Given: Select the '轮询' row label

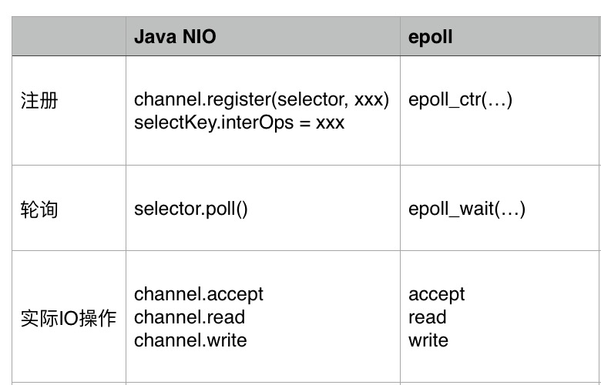Looking at the screenshot, I should coord(39,209).
